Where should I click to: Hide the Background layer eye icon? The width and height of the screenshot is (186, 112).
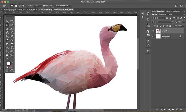[x=153, y=37]
